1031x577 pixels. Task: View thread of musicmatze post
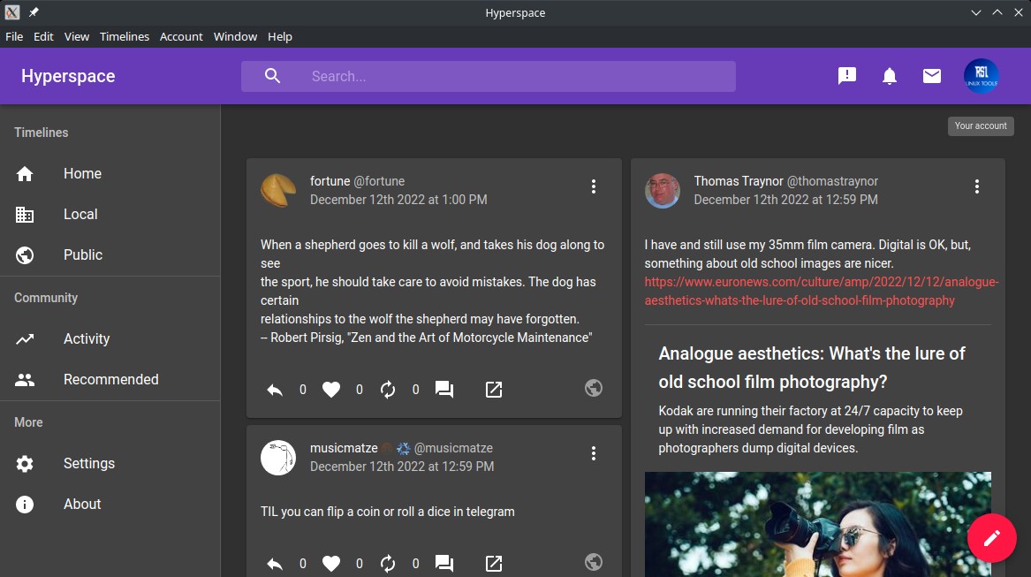(444, 563)
